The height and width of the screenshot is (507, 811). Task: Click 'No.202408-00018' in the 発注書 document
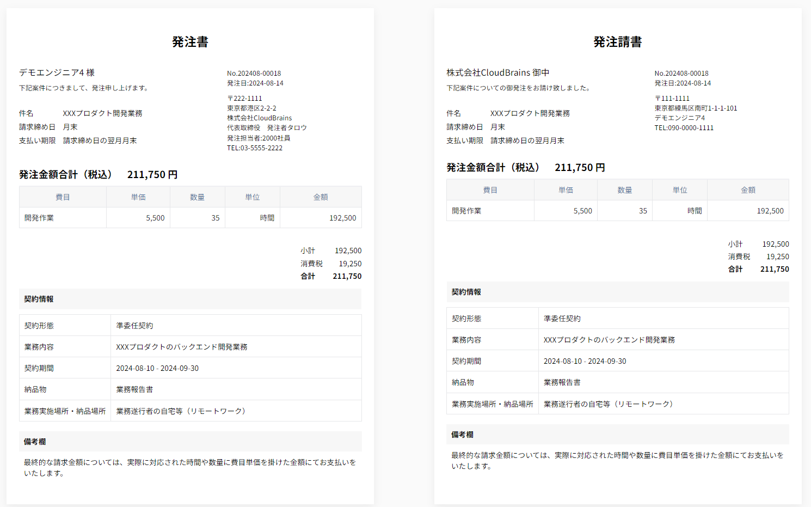(x=254, y=73)
